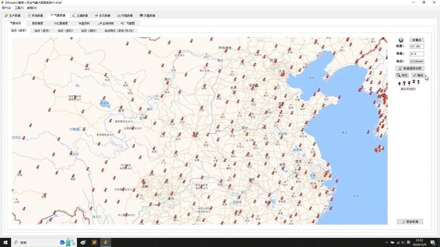
Task: Switch to the 站点(逐时) tab
Action: (x=89, y=31)
